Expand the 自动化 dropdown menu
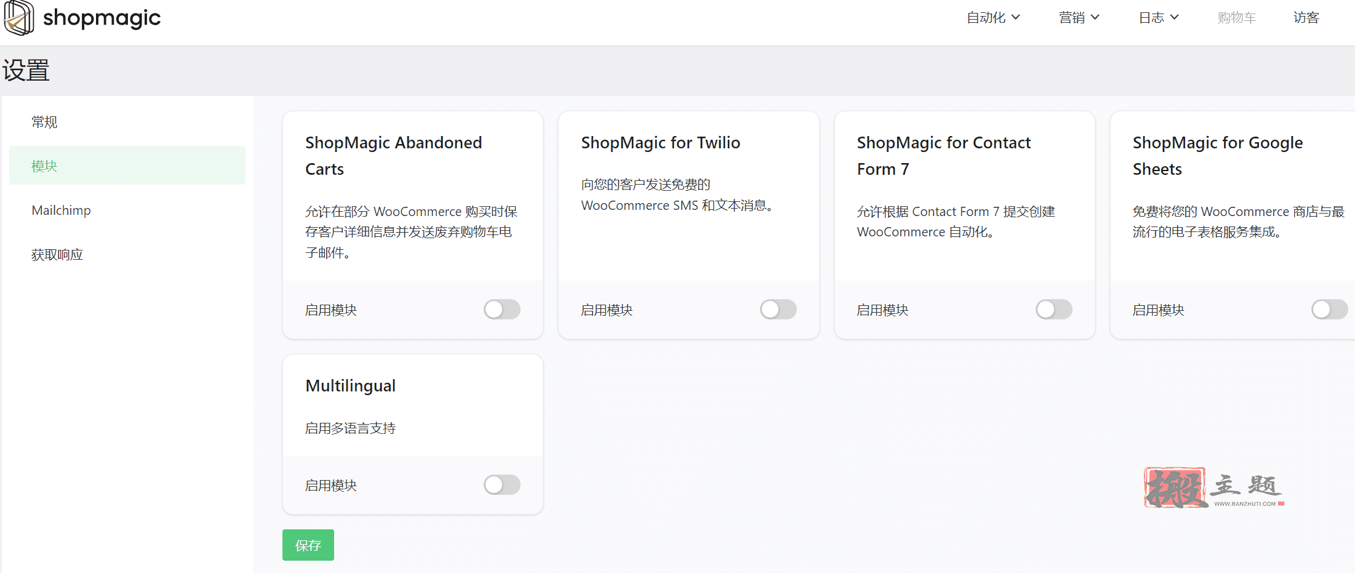 [993, 18]
